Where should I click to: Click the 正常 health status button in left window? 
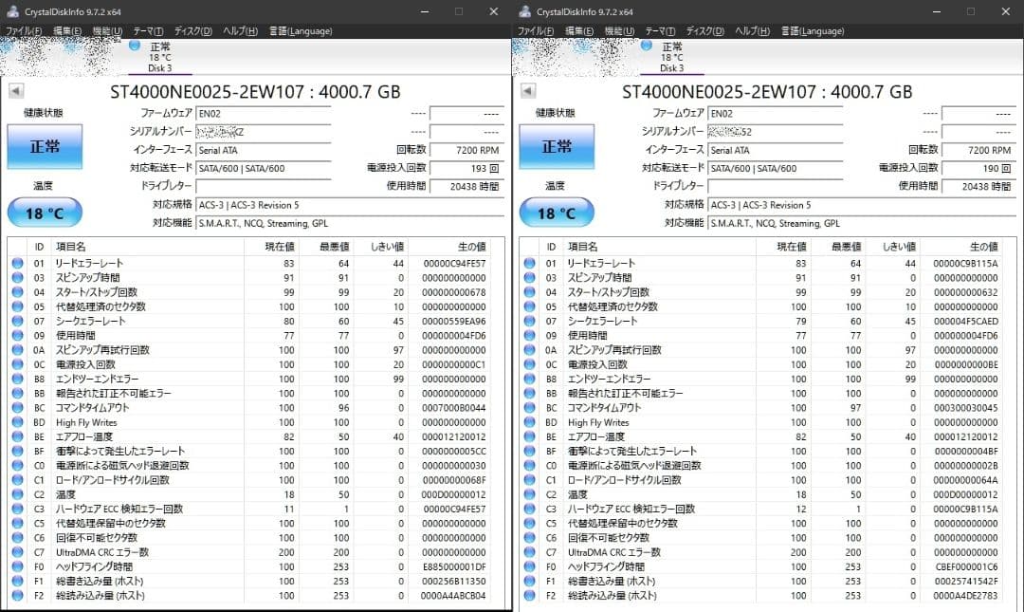pyautogui.click(x=44, y=147)
